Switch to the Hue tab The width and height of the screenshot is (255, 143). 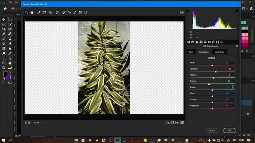[191, 52]
